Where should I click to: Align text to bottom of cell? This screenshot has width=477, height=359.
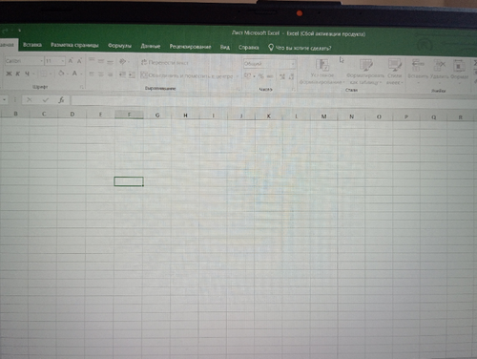point(110,61)
